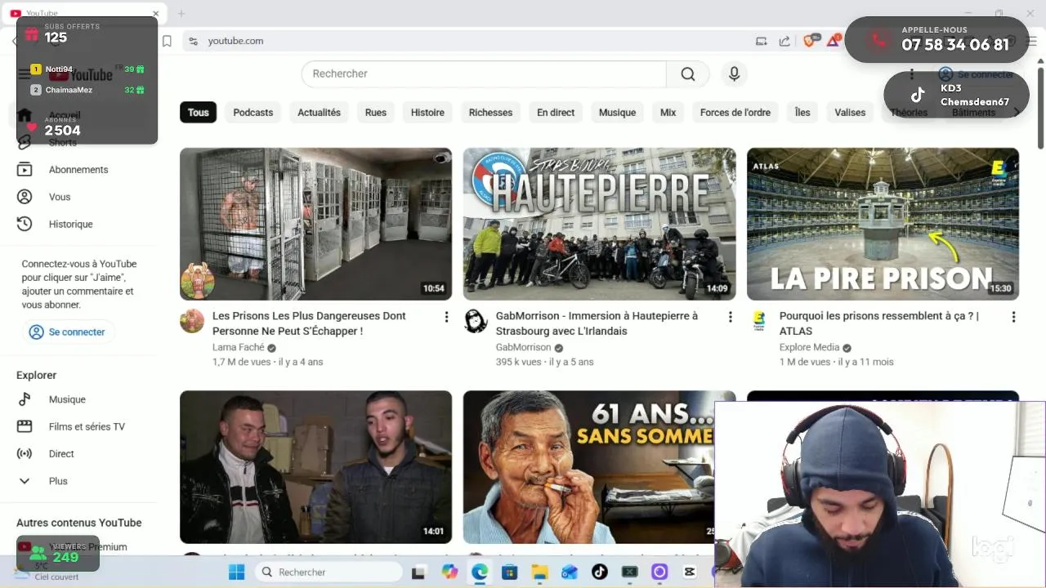Select the Mix filter chip
Viewport: 1046px width, 588px height.
668,113
